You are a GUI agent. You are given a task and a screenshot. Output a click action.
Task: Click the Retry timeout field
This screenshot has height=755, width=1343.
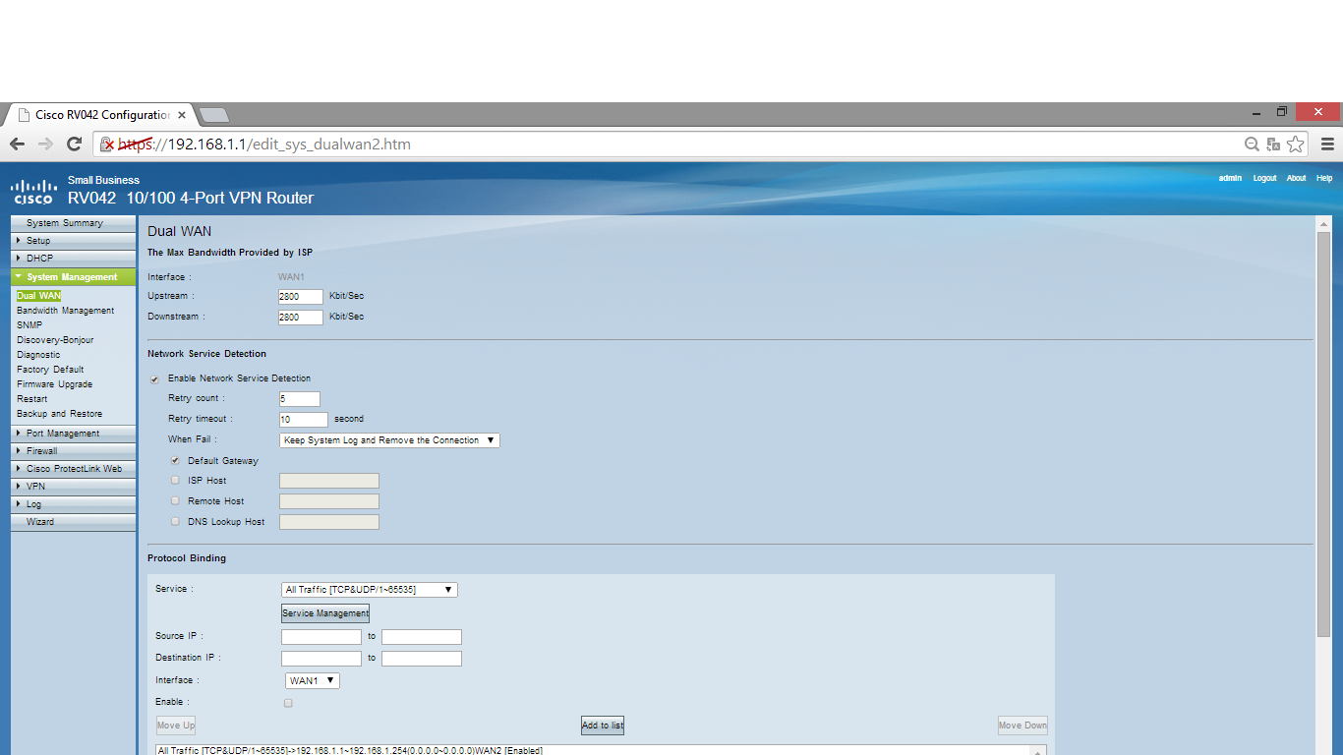click(x=304, y=420)
